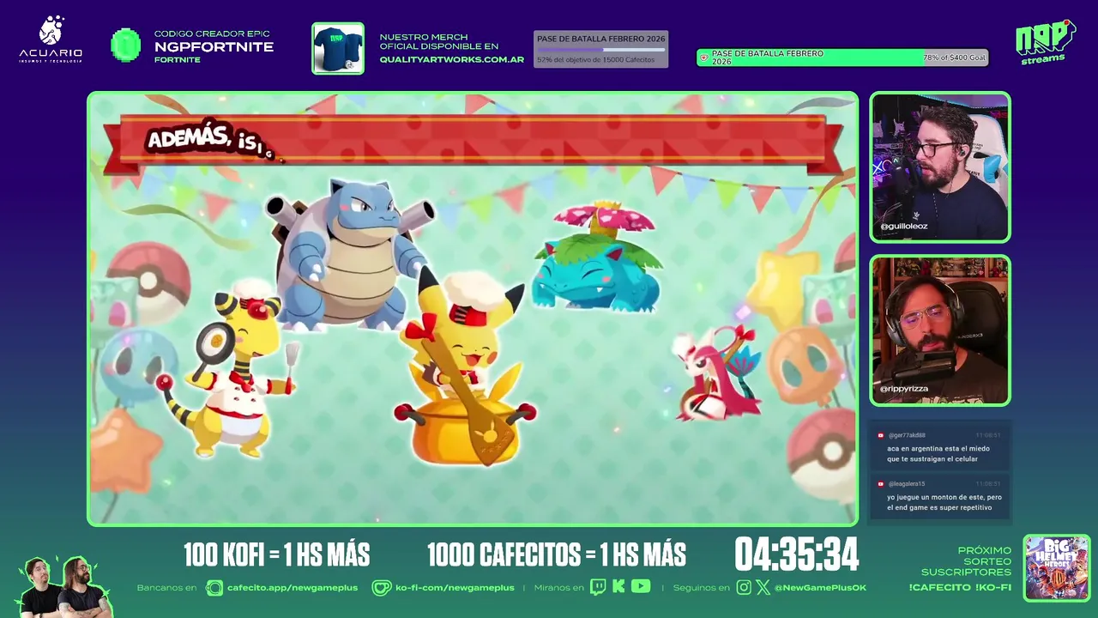The width and height of the screenshot is (1098, 618).
Task: Click '78% of $400 Goal' label
Action: coord(955,58)
